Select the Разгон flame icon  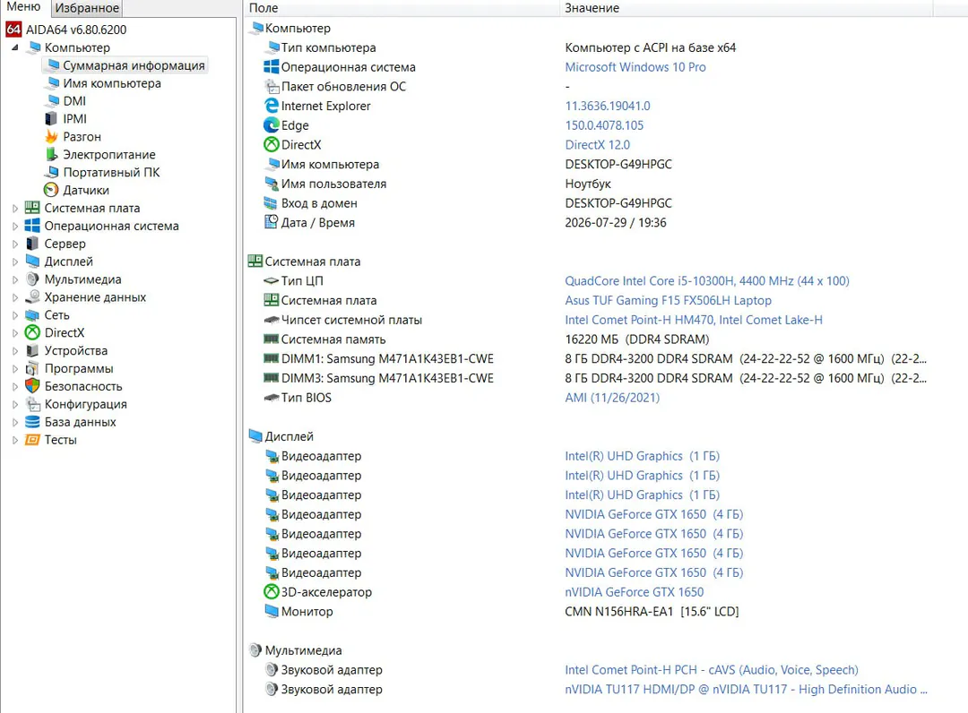[51, 136]
